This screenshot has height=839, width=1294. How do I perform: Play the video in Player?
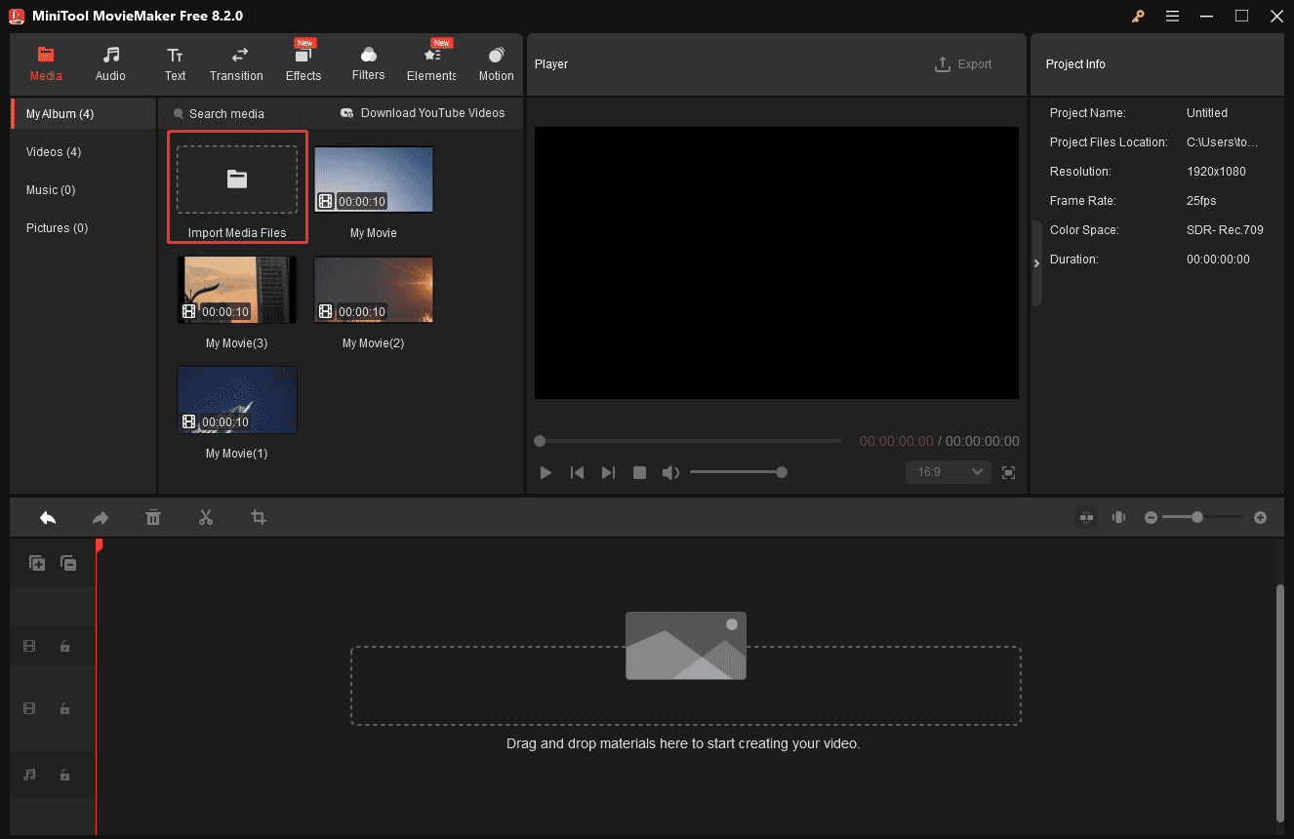[546, 473]
